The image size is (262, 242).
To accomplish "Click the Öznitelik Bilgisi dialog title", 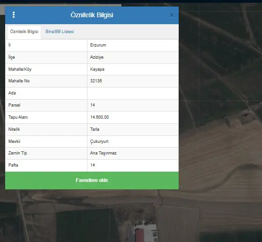I will pyautogui.click(x=92, y=15).
